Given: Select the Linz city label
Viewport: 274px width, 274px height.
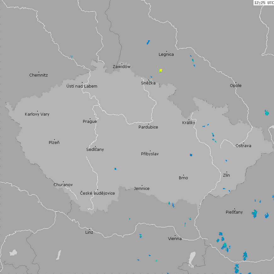Looking at the screenshot, I should 89,232.
